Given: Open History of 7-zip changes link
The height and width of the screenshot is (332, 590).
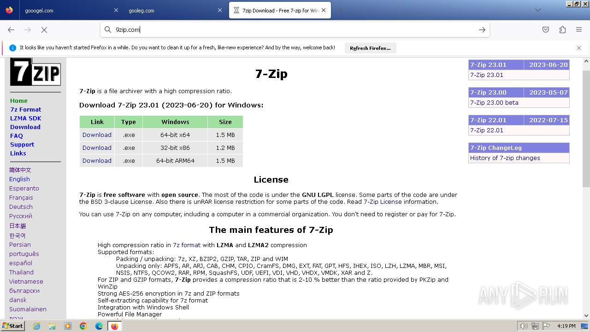Looking at the screenshot, I should coord(505,158).
